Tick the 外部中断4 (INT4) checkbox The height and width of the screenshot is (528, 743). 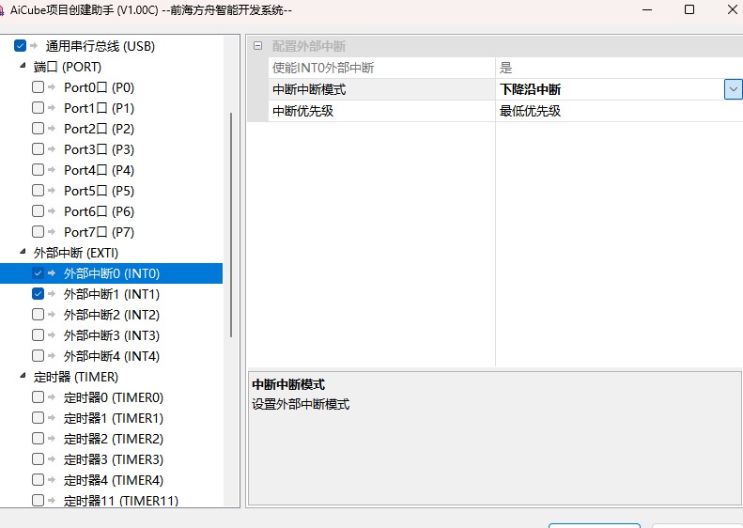38,356
